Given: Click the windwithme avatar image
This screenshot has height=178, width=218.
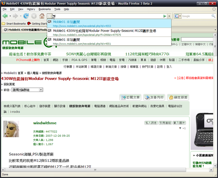Looking at the screenshot, I should (x=11, y=129).
